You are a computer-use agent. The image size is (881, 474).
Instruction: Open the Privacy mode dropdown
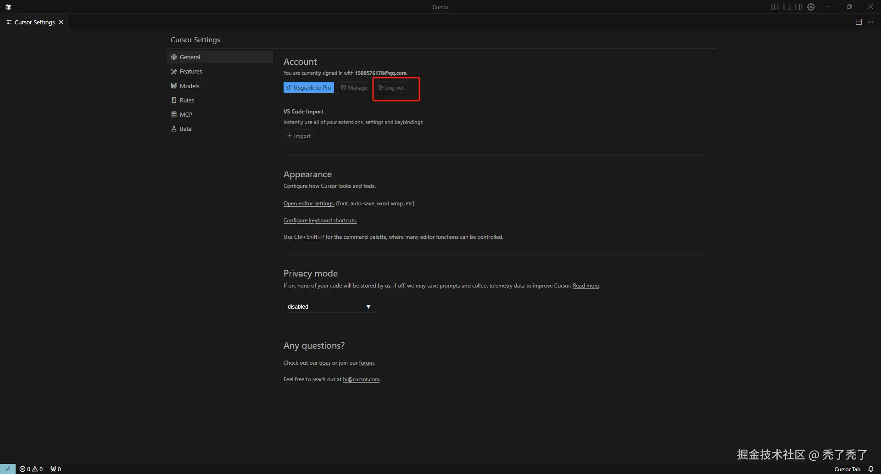pos(329,307)
